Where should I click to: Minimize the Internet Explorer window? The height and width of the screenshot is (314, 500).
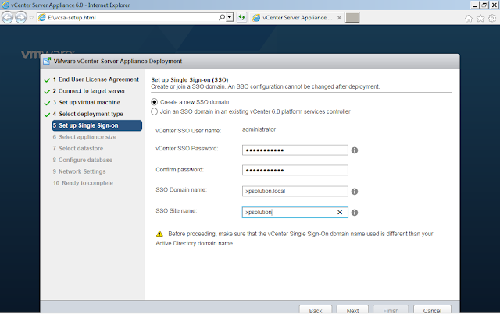pyautogui.click(x=475, y=5)
